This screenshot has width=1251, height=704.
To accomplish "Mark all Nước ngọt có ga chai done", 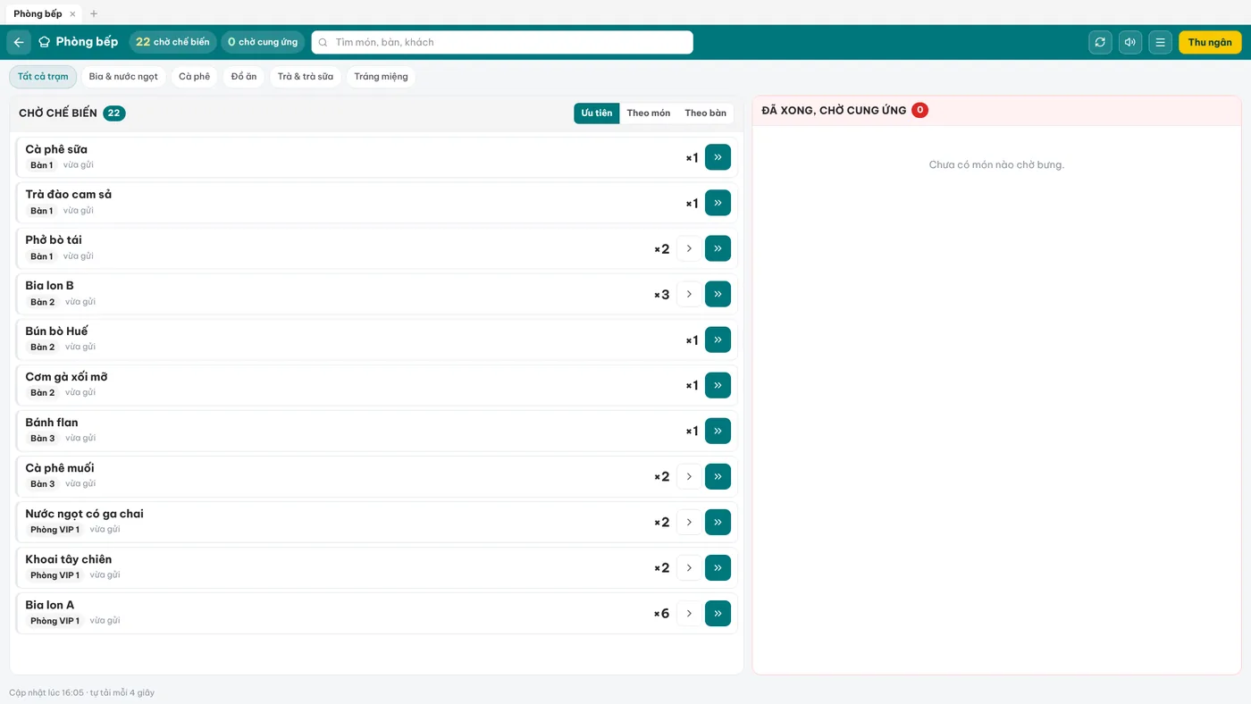I will (x=718, y=522).
